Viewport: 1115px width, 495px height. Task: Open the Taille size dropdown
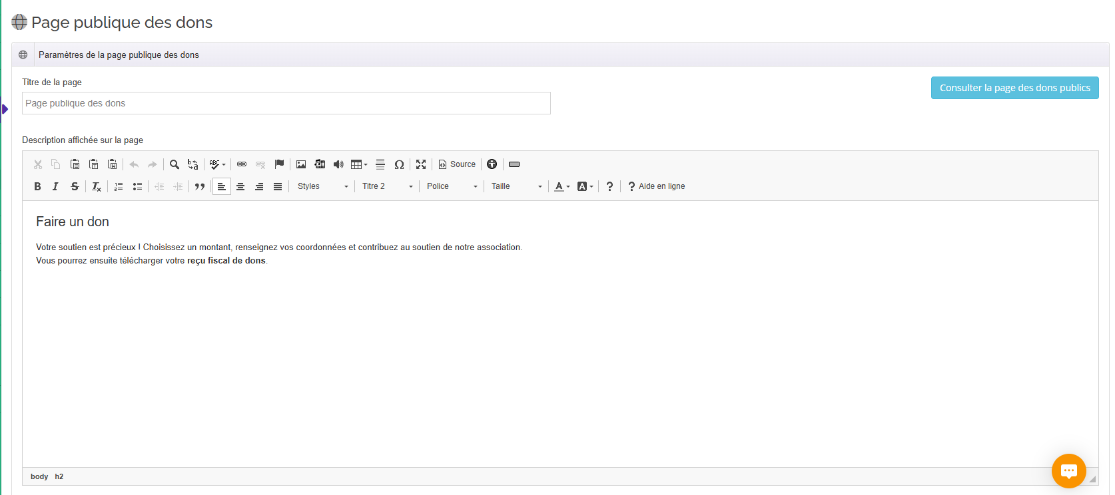tap(517, 186)
